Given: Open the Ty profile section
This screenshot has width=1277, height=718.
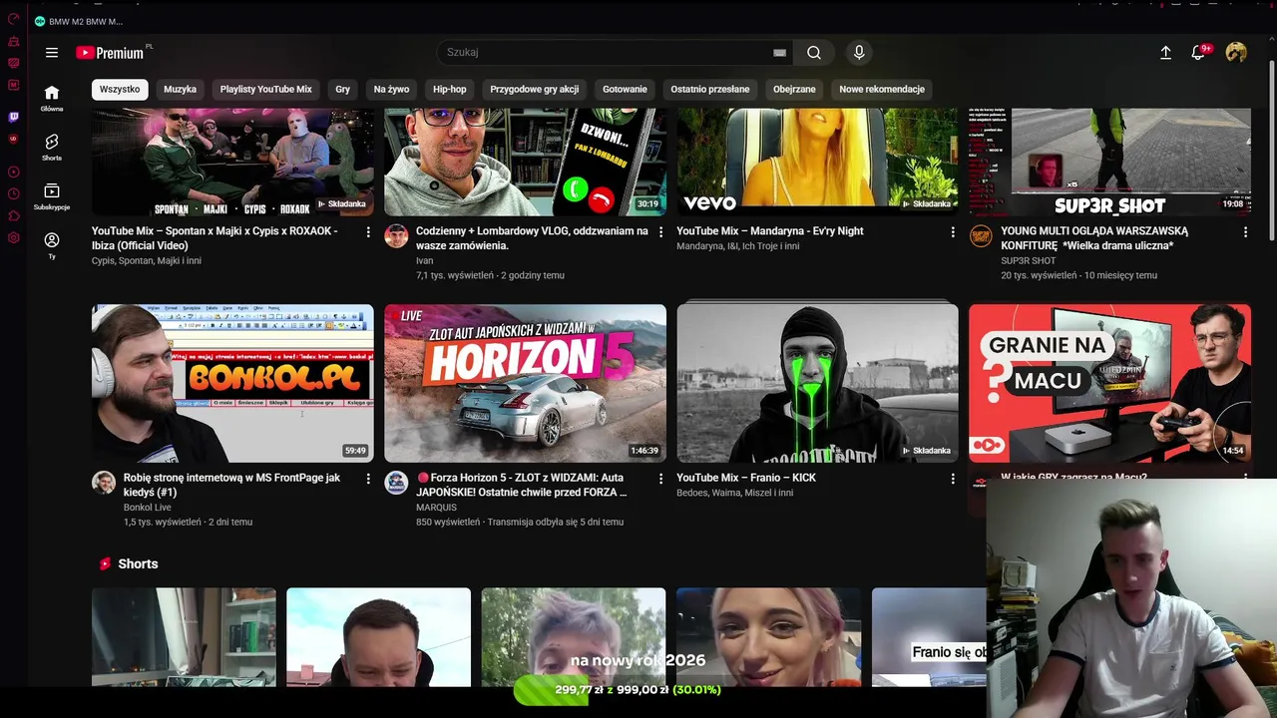Looking at the screenshot, I should (x=52, y=245).
